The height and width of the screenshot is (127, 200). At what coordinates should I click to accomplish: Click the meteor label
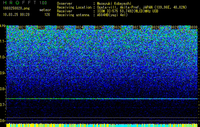45,10
